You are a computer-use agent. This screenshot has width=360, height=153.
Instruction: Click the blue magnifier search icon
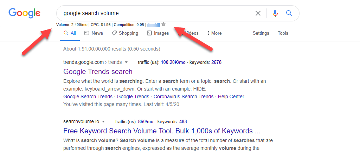(289, 13)
